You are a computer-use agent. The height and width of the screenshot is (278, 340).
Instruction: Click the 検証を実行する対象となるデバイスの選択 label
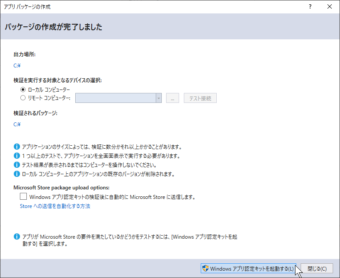point(58,80)
